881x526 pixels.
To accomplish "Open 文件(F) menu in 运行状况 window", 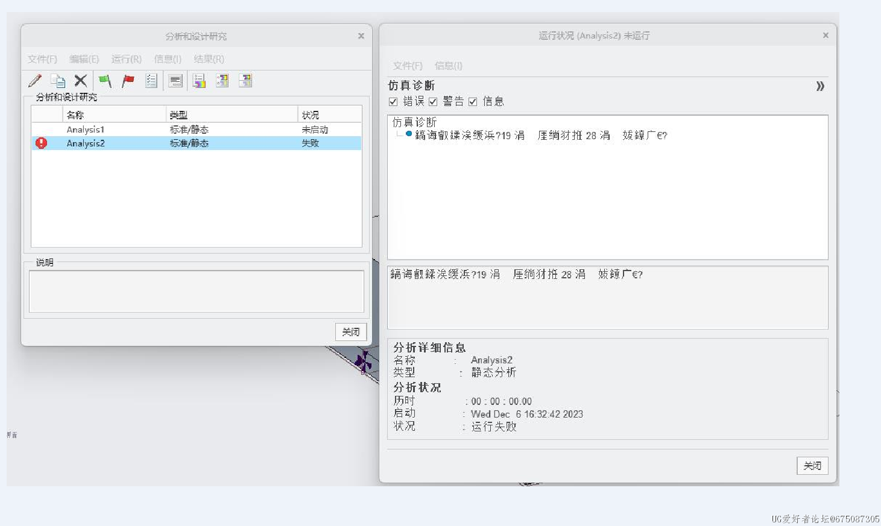I will coord(408,66).
